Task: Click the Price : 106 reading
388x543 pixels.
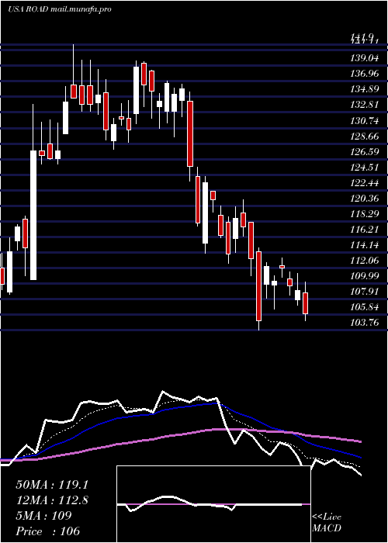Action: pos(48,531)
